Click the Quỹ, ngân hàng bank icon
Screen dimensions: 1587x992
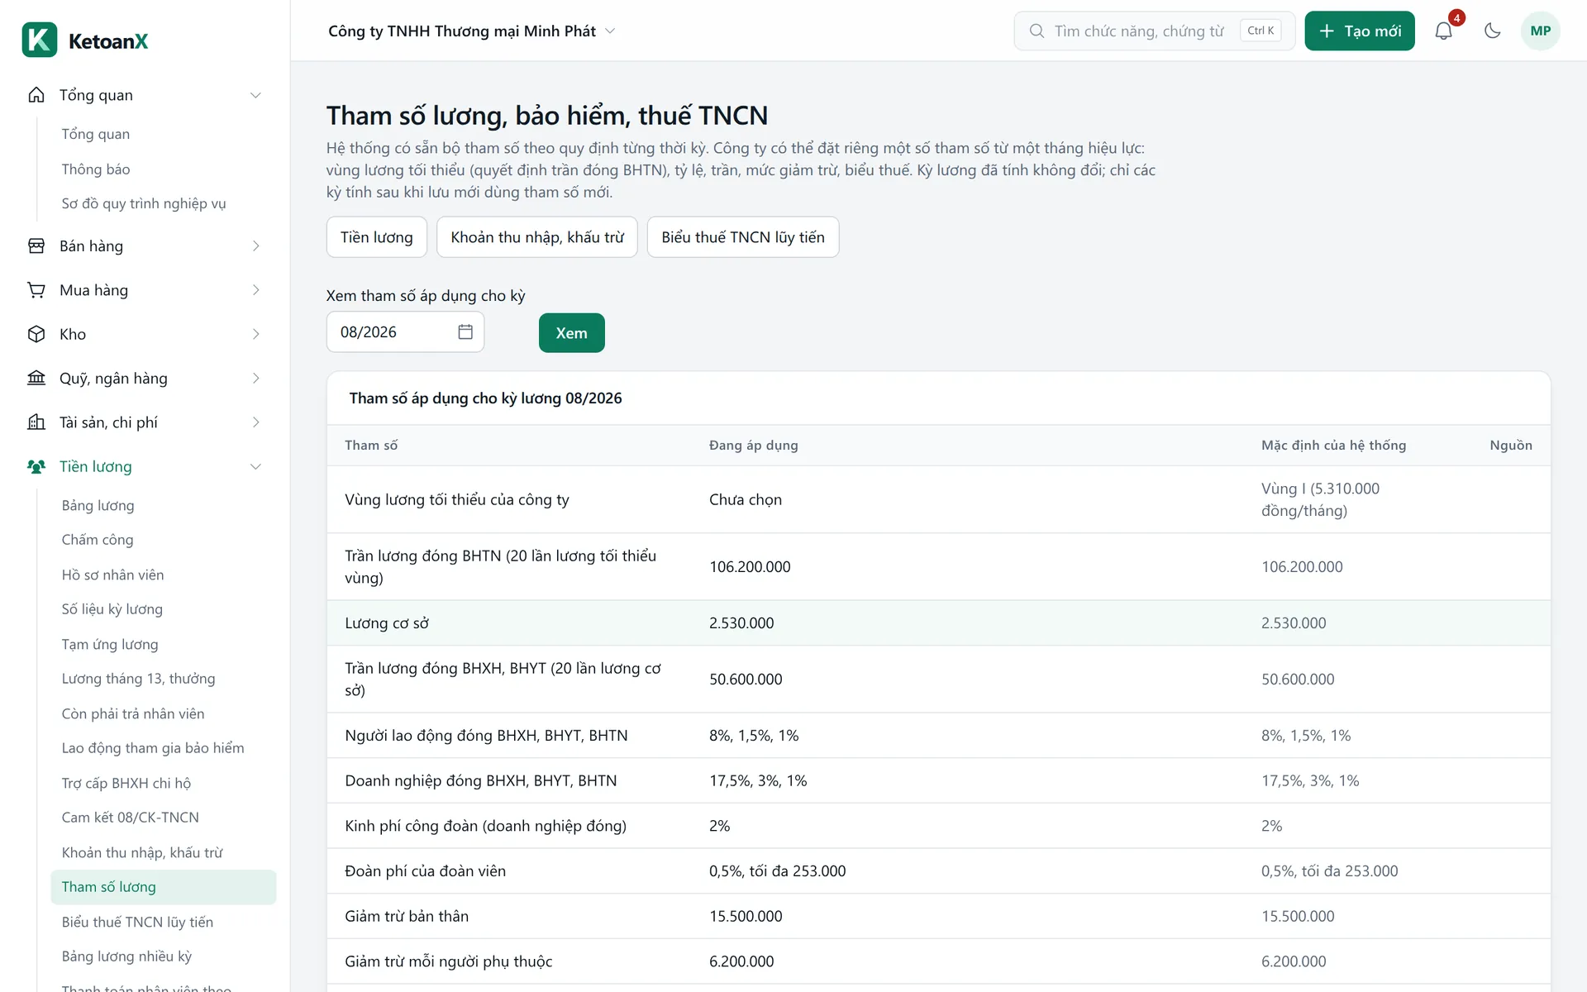click(x=36, y=378)
